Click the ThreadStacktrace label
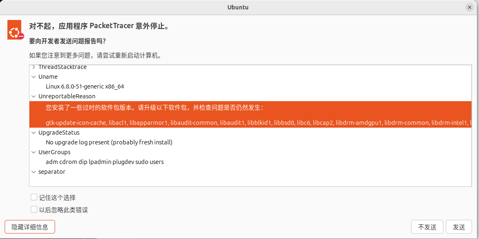 click(63, 67)
